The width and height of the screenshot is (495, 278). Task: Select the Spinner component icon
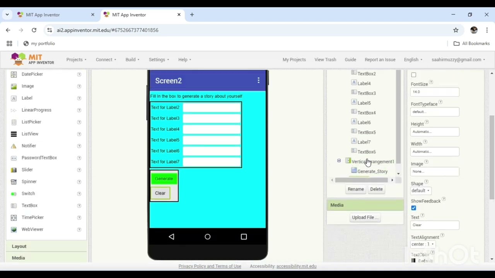pyautogui.click(x=14, y=182)
